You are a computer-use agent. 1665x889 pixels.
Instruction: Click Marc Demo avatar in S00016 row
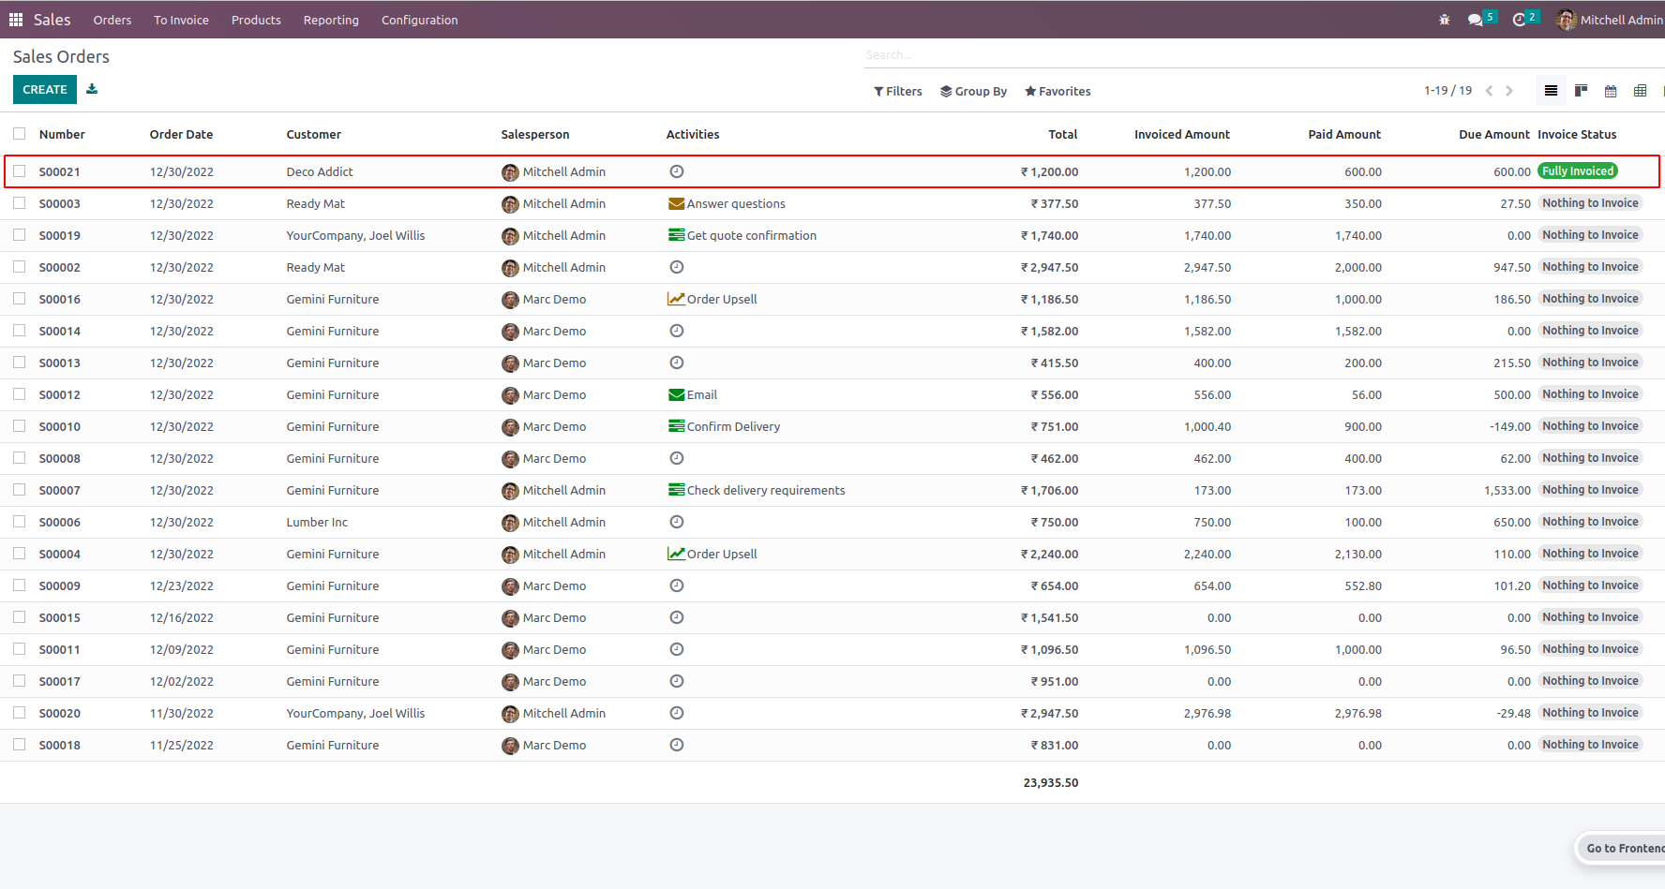pyautogui.click(x=510, y=300)
